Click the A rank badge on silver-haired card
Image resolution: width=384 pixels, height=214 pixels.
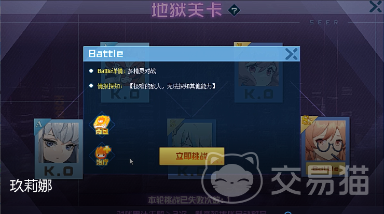[39, 124]
